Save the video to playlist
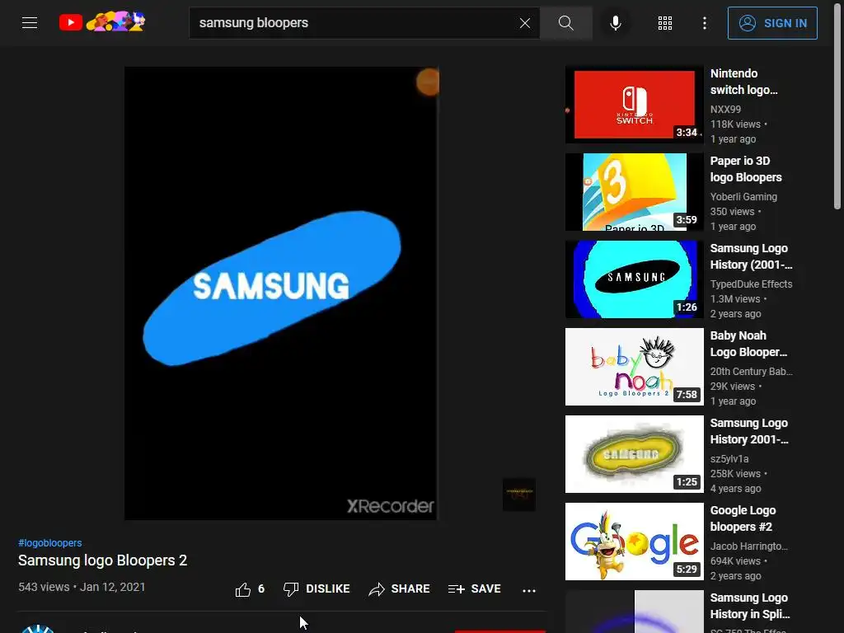844x633 pixels. pyautogui.click(x=474, y=588)
